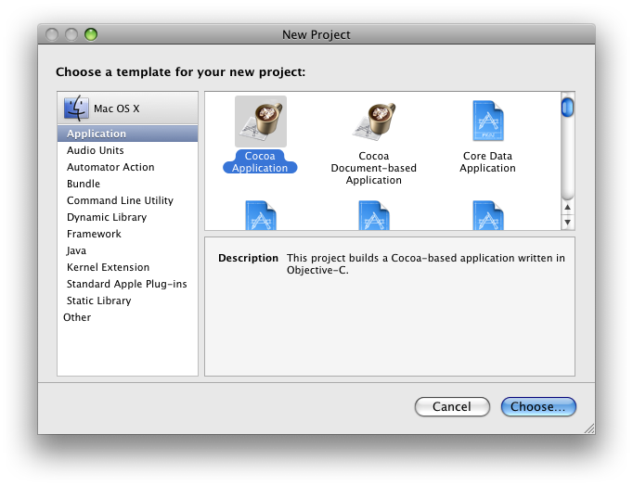Select Automator Action category
Screen dimensions: 633x486
(x=127, y=167)
